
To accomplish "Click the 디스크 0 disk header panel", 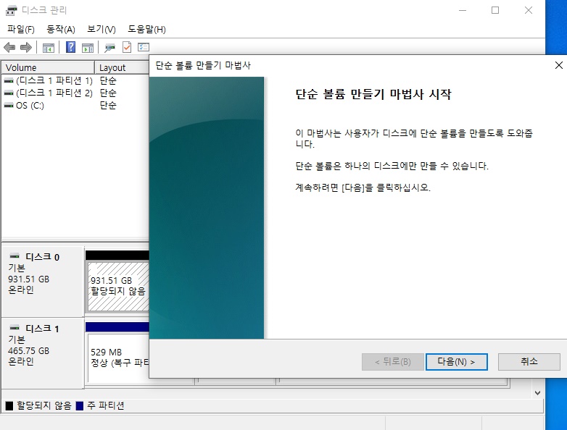I will [x=43, y=282].
